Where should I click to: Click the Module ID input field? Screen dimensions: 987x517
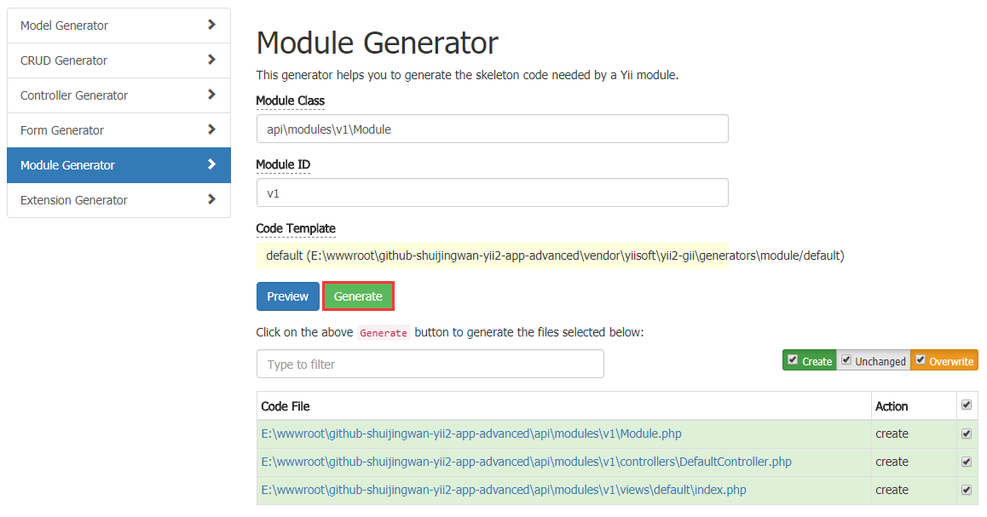tap(492, 192)
